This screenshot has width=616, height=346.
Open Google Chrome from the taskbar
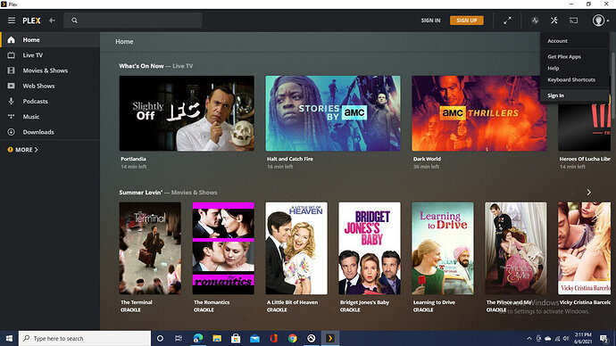(x=292, y=338)
